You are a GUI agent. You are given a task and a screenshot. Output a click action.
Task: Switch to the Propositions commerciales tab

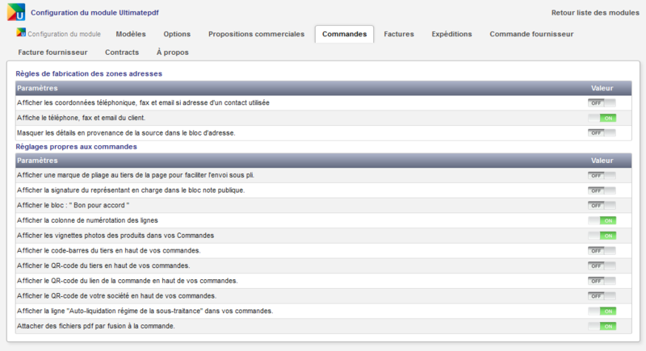tap(256, 34)
